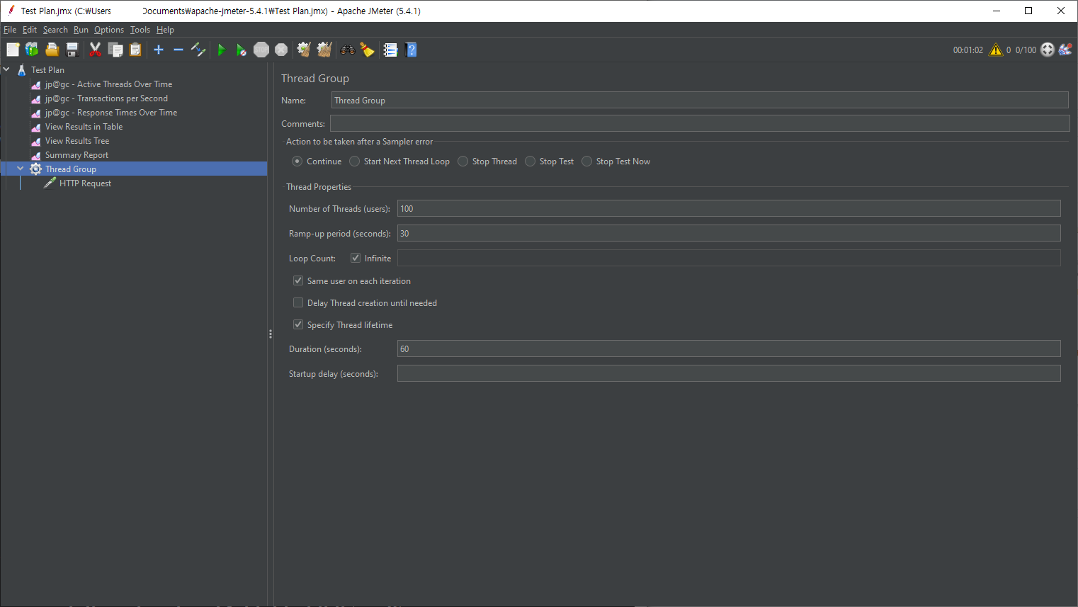Create a new test plan with New icon

coord(13,50)
